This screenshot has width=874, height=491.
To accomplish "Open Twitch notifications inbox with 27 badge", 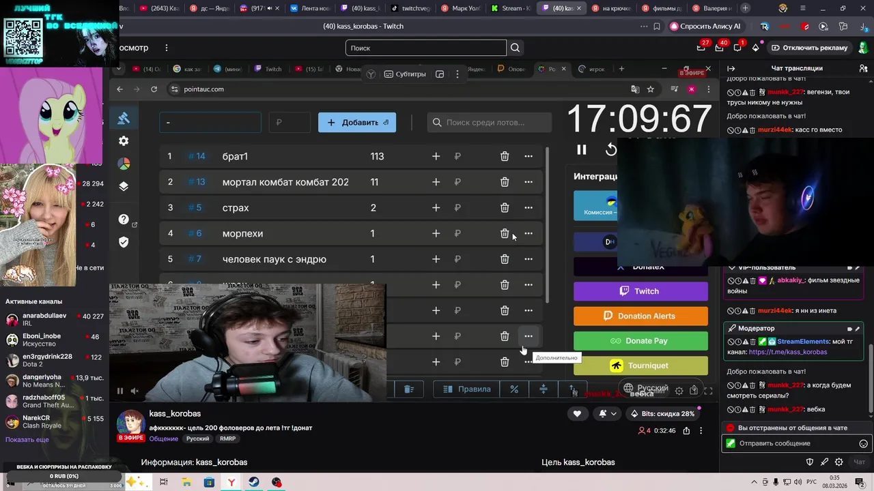I will point(702,48).
